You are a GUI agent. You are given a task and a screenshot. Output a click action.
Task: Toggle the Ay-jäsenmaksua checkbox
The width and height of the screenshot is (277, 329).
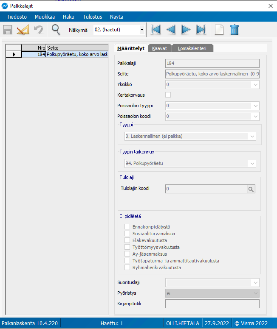pos(127,254)
